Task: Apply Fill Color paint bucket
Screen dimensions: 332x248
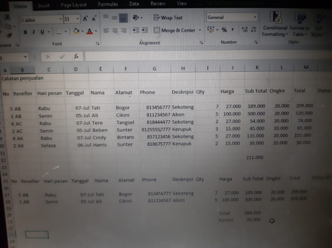Action: 76,31
